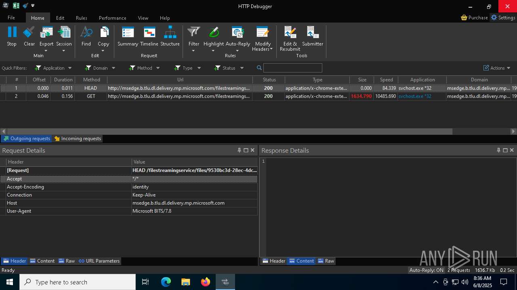This screenshot has height=290, width=517.
Task: Pin the Response Details panel
Action: 498,150
